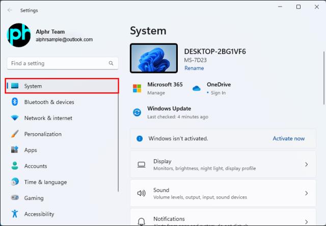Select the Gaming category
The height and width of the screenshot is (226, 326).
(x=62, y=198)
